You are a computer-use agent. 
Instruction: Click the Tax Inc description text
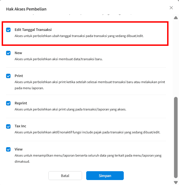pyautogui.click(x=87, y=132)
